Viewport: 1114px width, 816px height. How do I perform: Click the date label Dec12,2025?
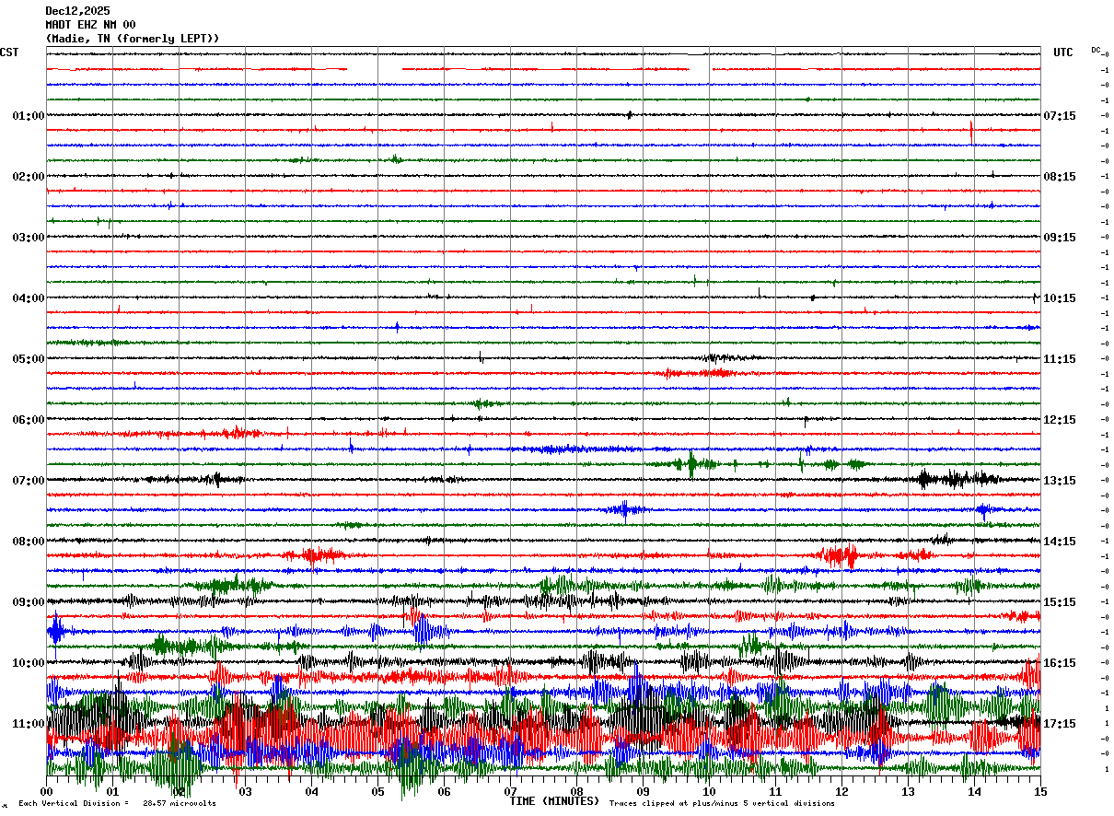point(77,11)
